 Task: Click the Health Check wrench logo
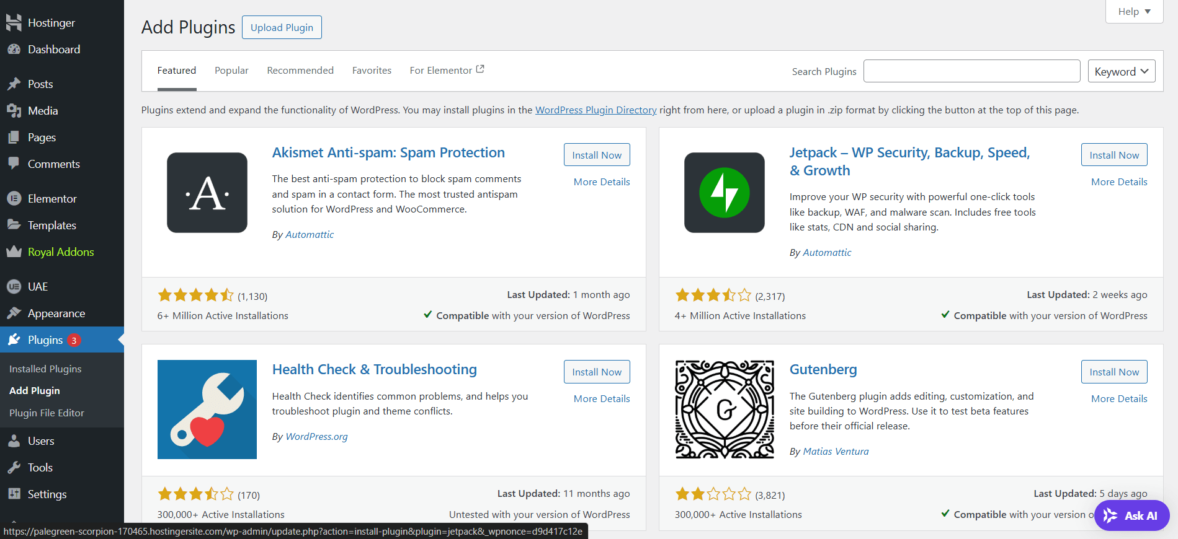[207, 410]
